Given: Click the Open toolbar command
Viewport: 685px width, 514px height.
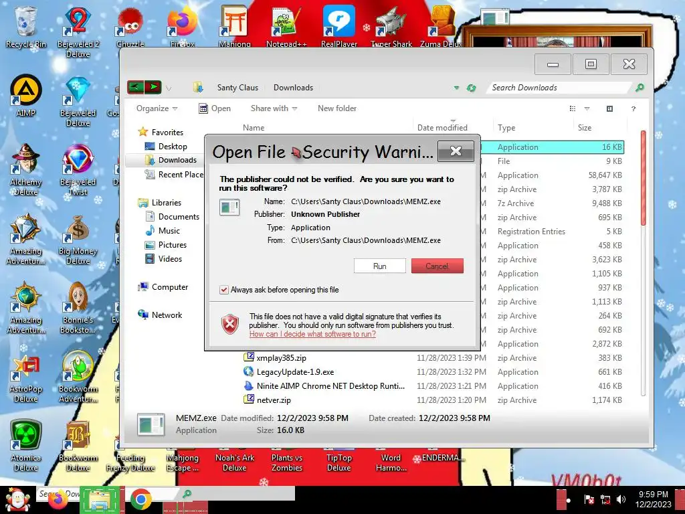Looking at the screenshot, I should (x=215, y=108).
